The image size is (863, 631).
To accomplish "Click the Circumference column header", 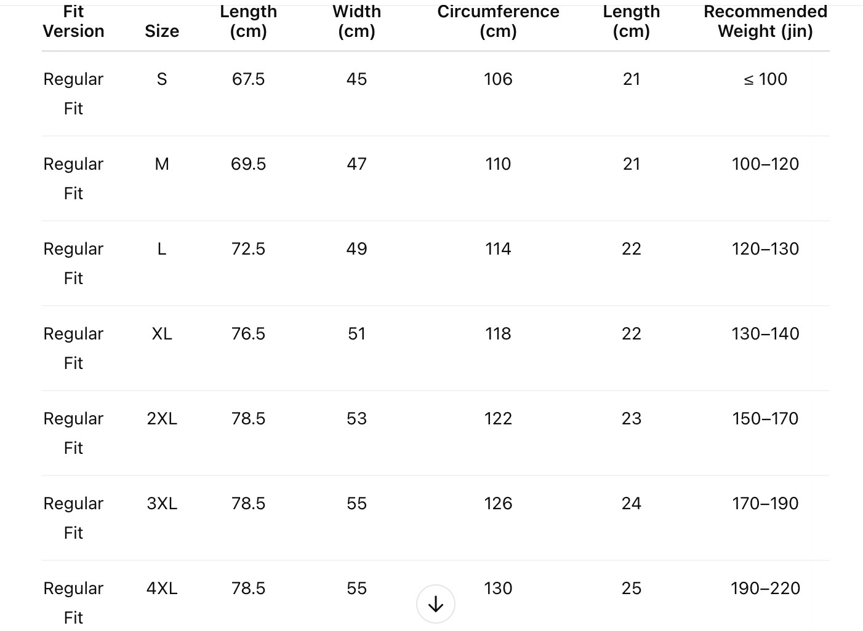I will point(498,22).
